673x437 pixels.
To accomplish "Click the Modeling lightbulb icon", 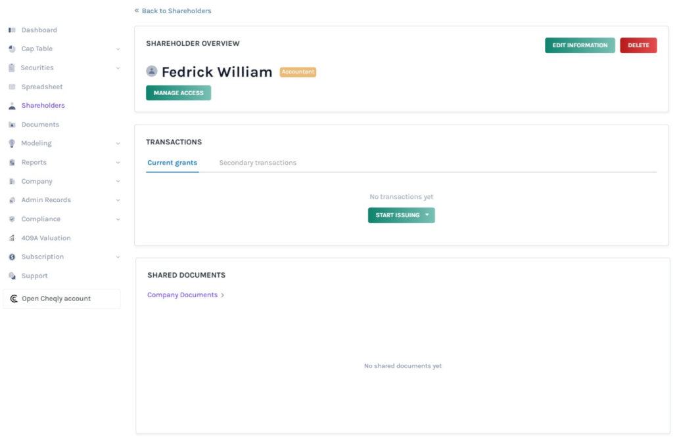I will tap(12, 144).
